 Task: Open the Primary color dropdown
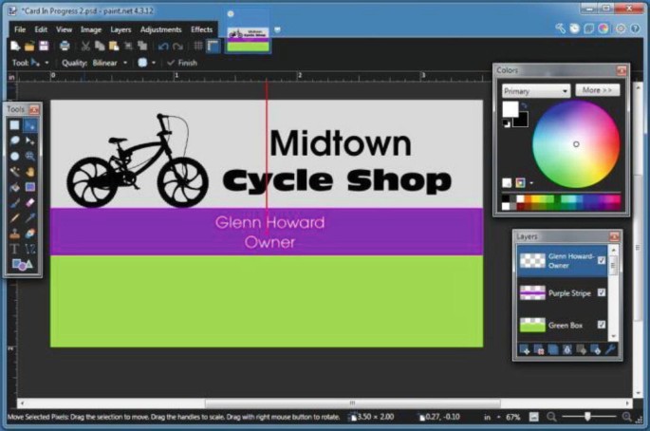pos(536,91)
